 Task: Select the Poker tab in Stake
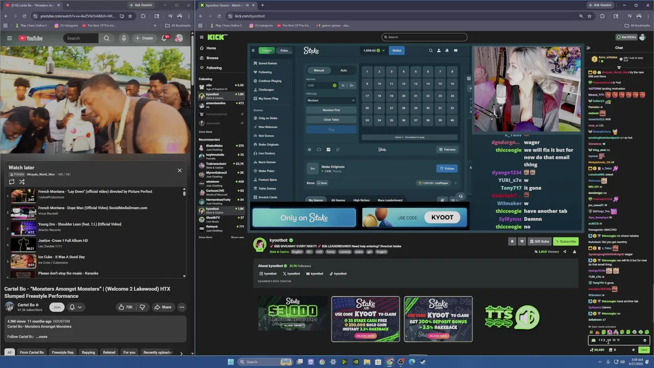point(284,51)
